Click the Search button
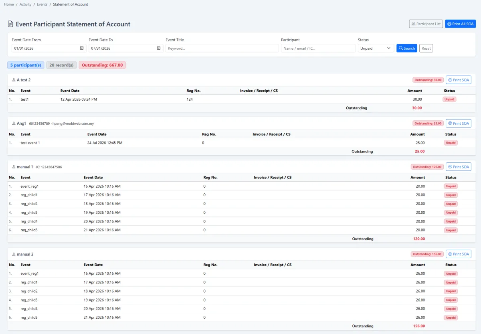The image size is (481, 334). click(x=407, y=48)
